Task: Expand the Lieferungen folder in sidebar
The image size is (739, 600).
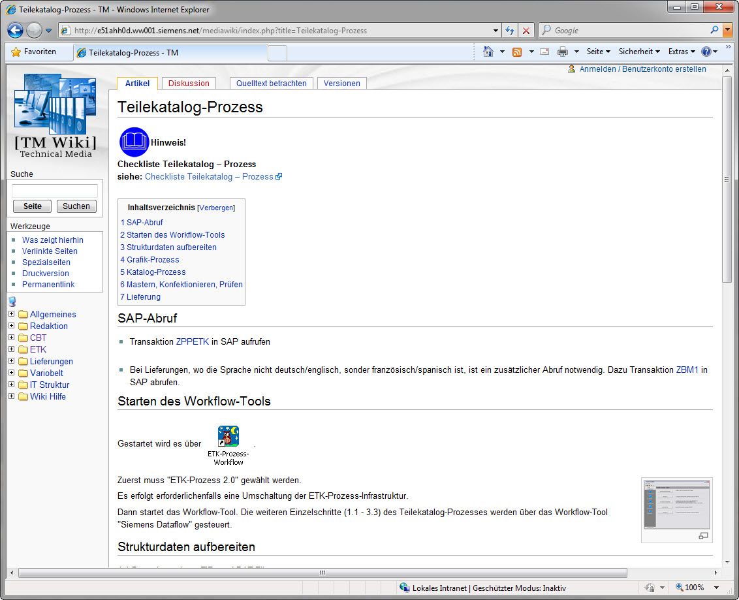Action: [x=11, y=361]
